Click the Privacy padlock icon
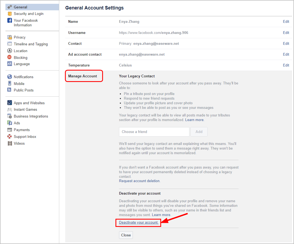Image resolution: width=294 pixels, height=244 pixels. click(10, 37)
